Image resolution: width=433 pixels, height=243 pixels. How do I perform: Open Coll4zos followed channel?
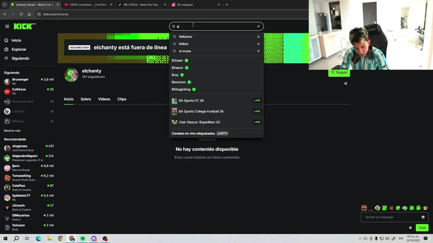coord(29,91)
